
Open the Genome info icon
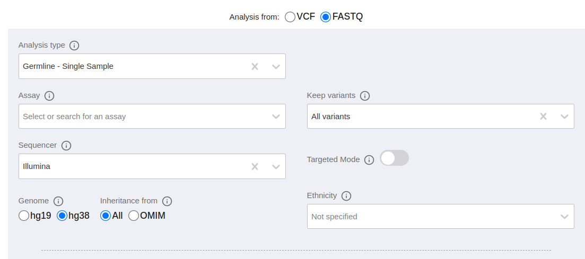pos(58,201)
